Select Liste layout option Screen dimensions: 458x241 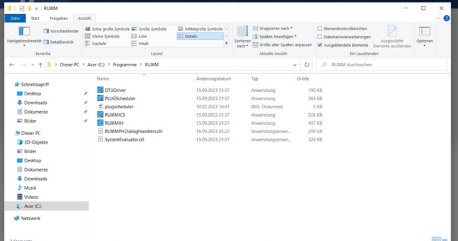point(139,36)
